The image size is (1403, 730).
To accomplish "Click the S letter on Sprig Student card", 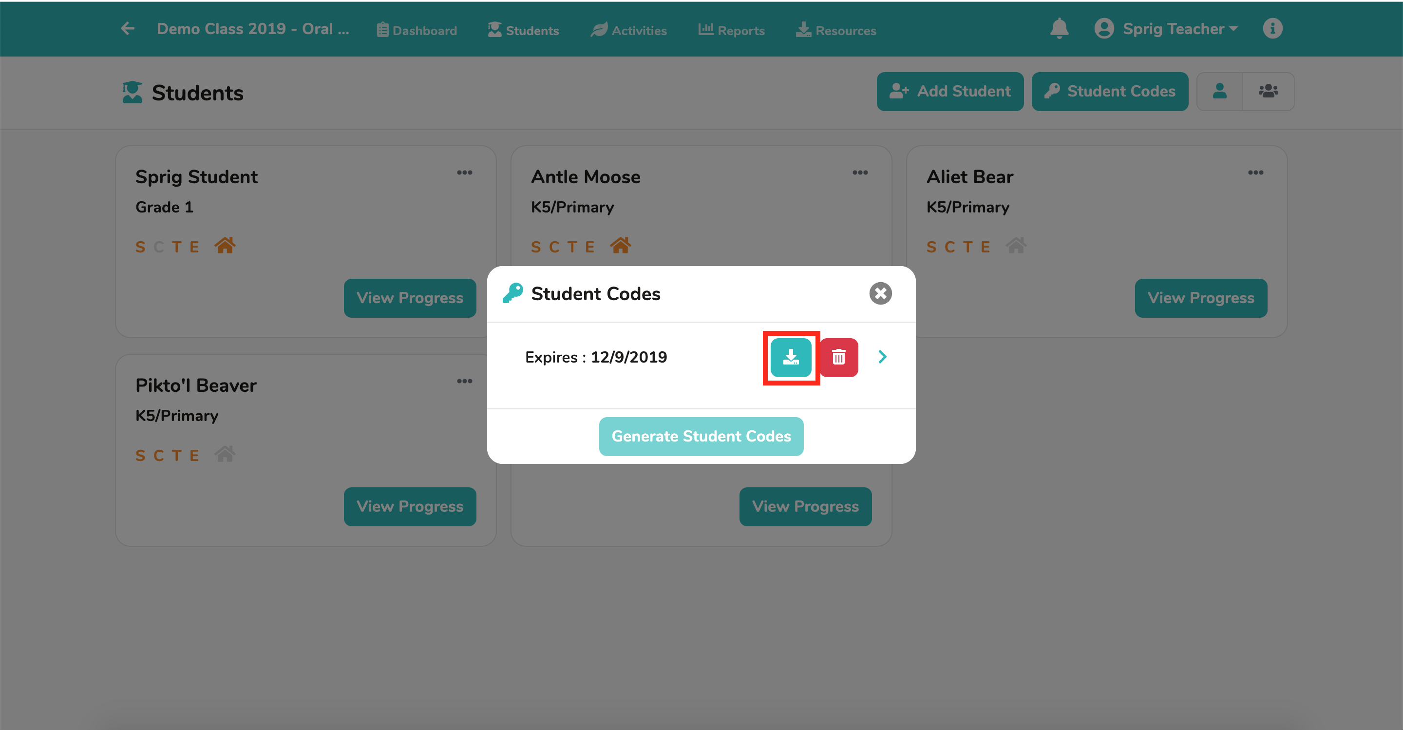I will (x=140, y=248).
